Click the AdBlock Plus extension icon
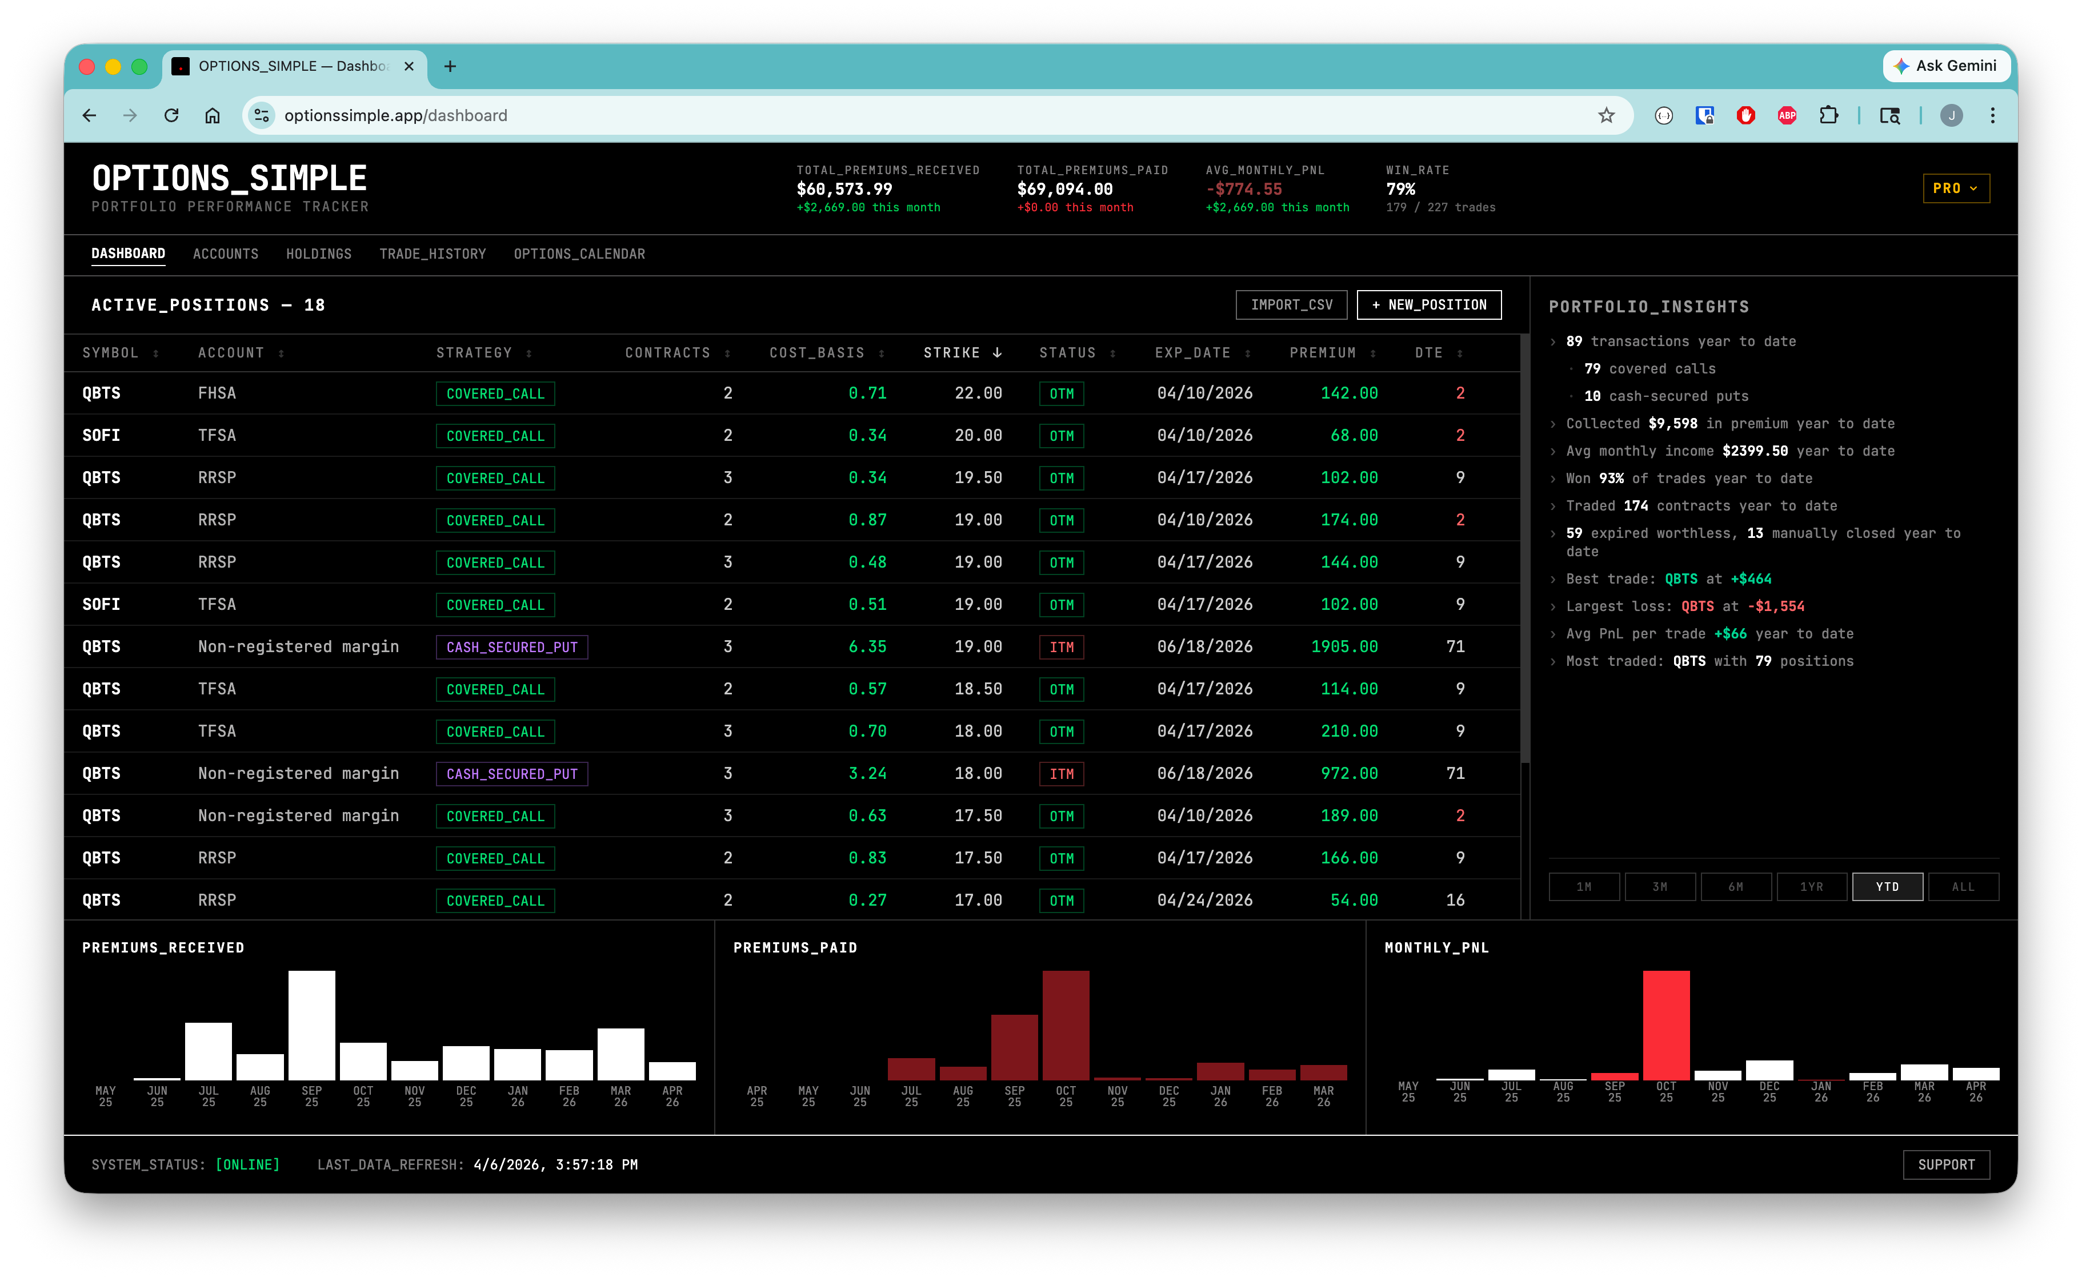The width and height of the screenshot is (2082, 1278). (x=1786, y=116)
